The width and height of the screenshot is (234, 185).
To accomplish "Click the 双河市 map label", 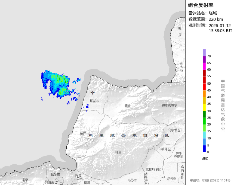I will (50, 183).
